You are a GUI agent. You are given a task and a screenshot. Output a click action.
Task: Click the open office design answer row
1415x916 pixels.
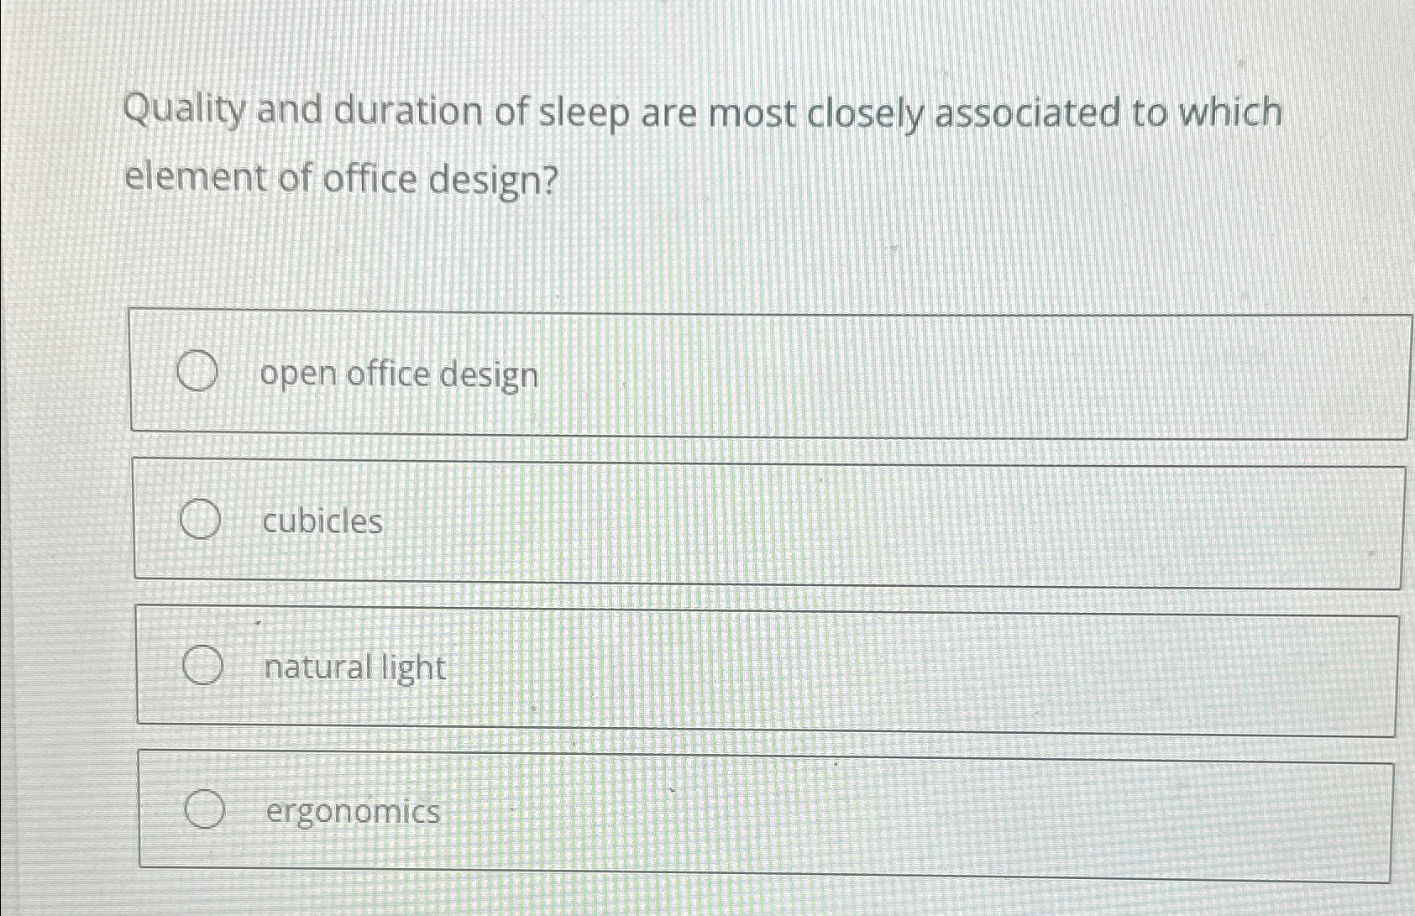coord(756,372)
